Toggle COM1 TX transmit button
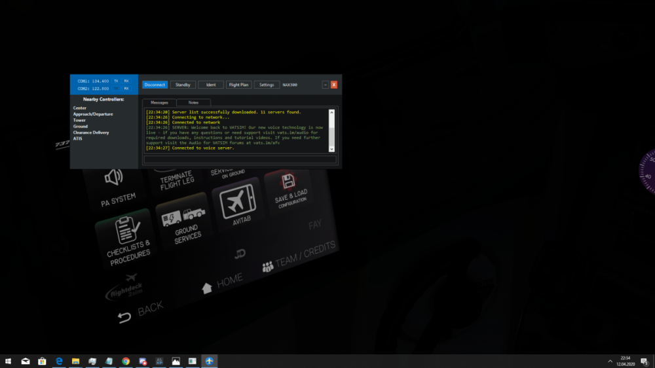 point(116,81)
